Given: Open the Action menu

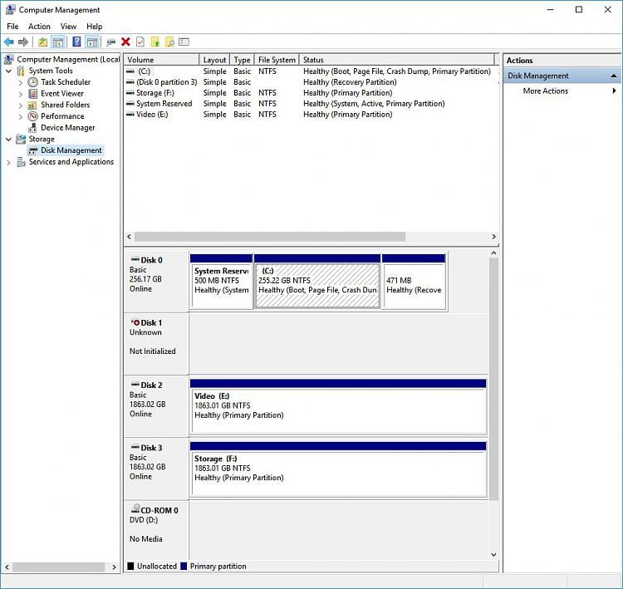Looking at the screenshot, I should point(39,27).
